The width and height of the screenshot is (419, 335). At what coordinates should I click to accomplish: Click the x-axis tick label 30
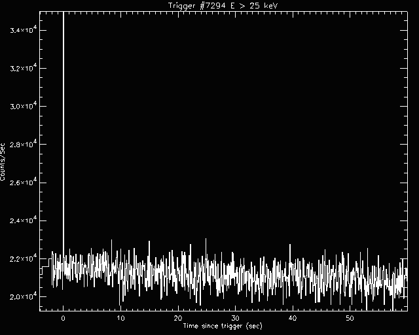(x=235, y=318)
